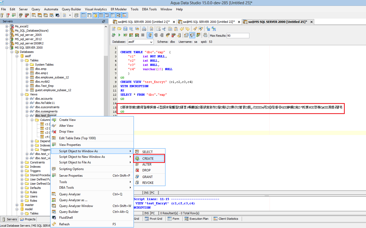Click the Undo arrow icon
The width and height of the screenshot is (366, 228).
[x=182, y=29]
